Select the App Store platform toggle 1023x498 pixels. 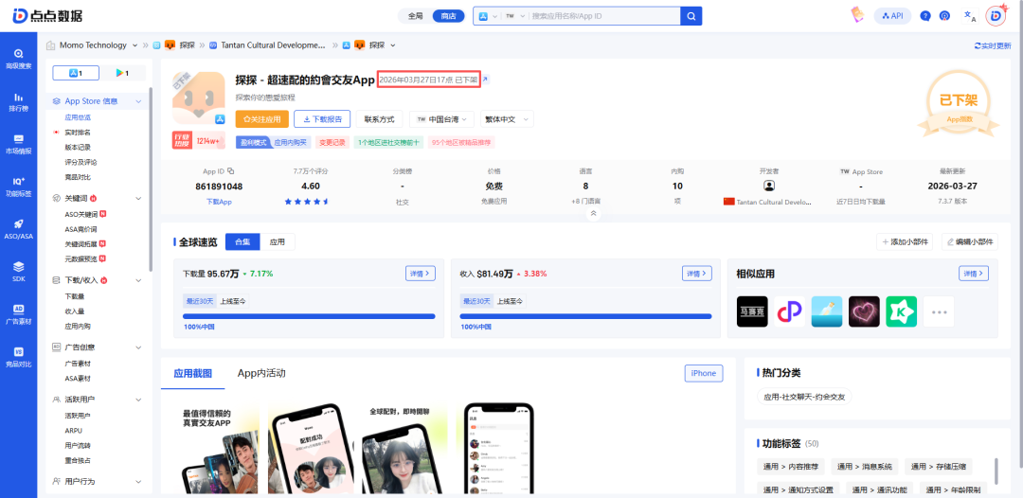(x=76, y=73)
